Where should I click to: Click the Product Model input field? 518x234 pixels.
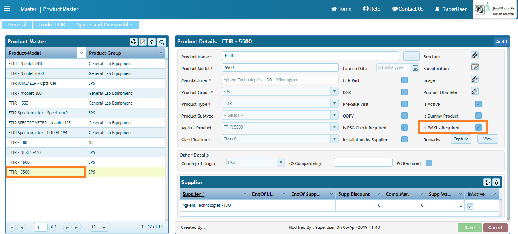click(x=280, y=68)
